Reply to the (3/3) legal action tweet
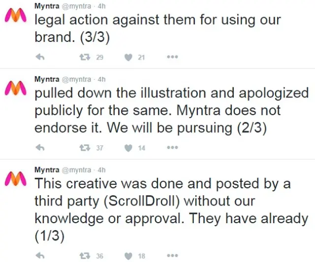 click(x=41, y=57)
